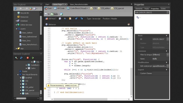Open the Base_MenuRetractable document tab
Image resolution: width=183 pixels, height=103 pixels.
tap(79, 5)
